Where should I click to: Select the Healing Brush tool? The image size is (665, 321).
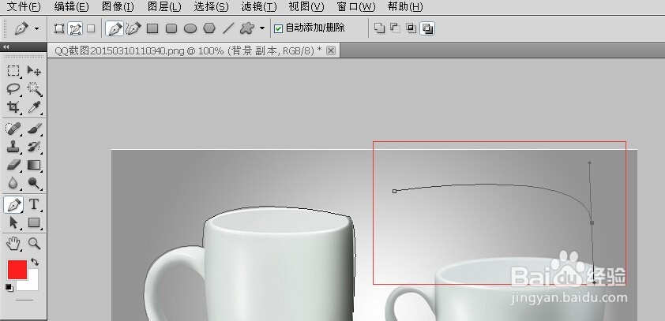coord(13,129)
